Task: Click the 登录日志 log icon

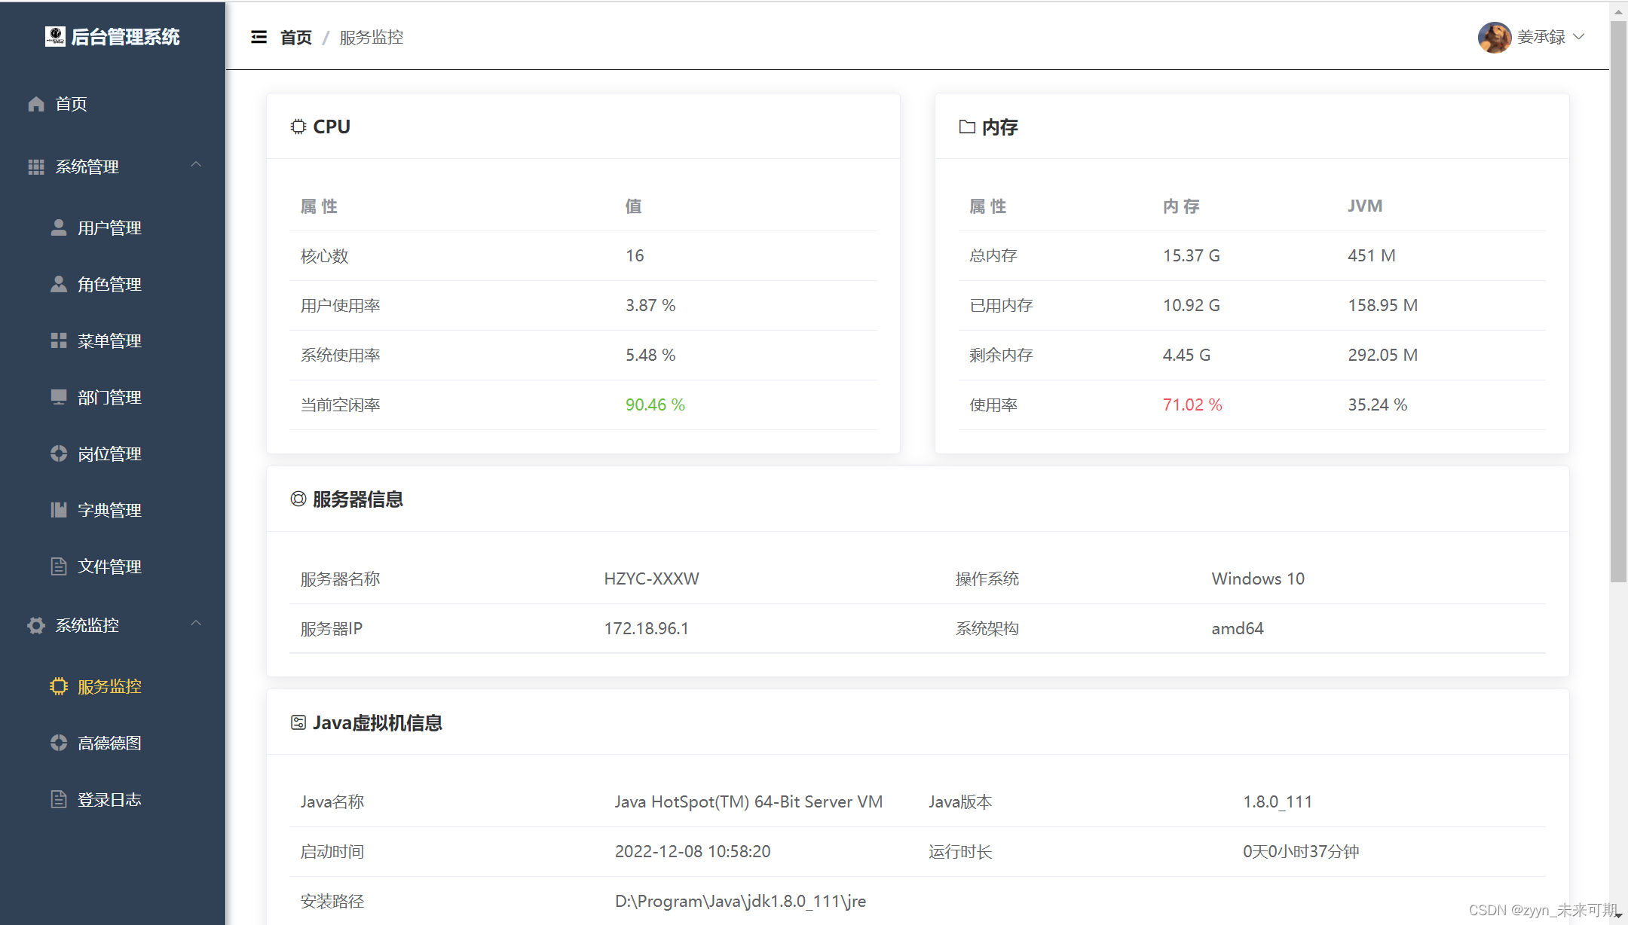Action: [59, 799]
